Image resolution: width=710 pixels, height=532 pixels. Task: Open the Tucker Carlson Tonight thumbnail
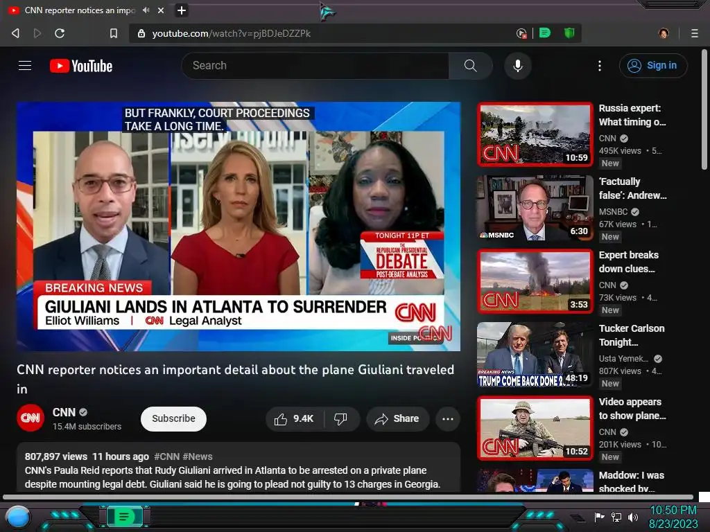535,355
